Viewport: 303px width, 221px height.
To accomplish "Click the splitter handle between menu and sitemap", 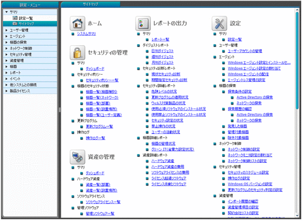I will tap(60, 110).
